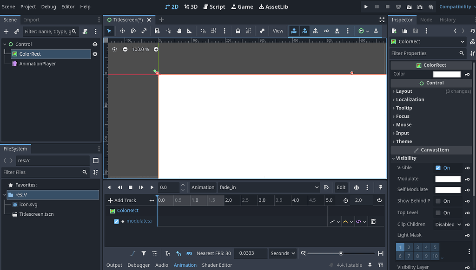This screenshot has height=270, width=476.
Task: Open onion skinning options in Animation panel
Action: pyautogui.click(x=356, y=187)
